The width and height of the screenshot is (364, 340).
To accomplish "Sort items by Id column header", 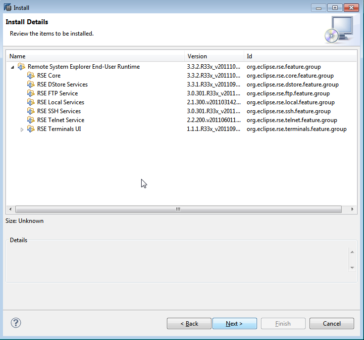I will 301,56.
